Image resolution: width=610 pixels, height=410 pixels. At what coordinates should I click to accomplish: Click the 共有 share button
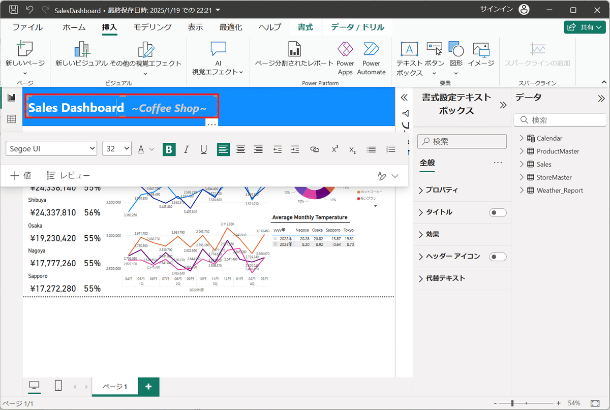coord(585,27)
